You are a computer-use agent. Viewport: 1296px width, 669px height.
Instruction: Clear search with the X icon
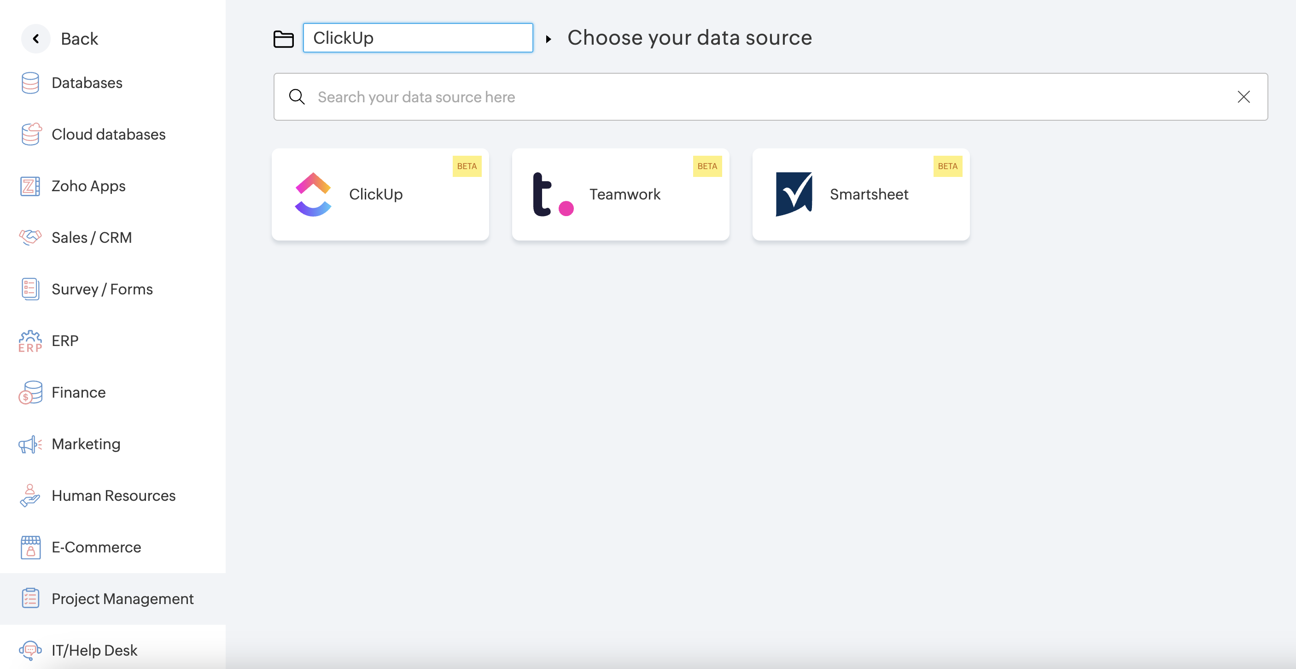1243,97
